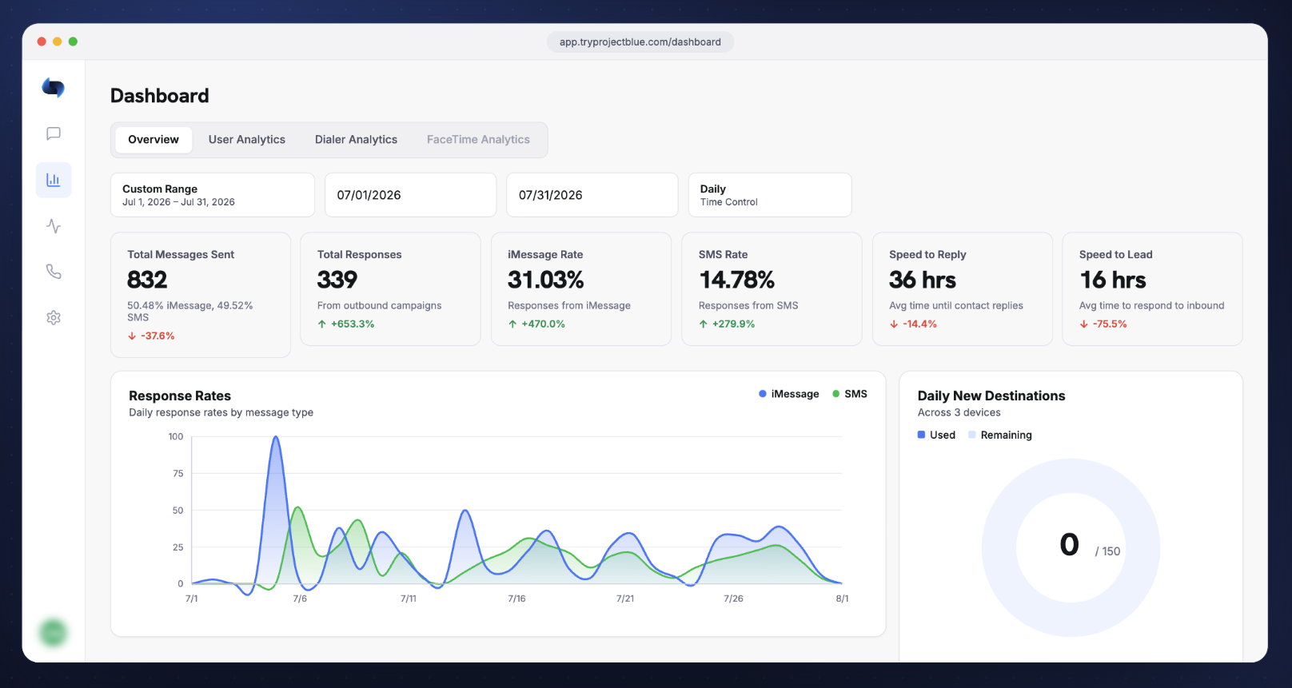Click the -14.4% change indicator

(x=913, y=324)
